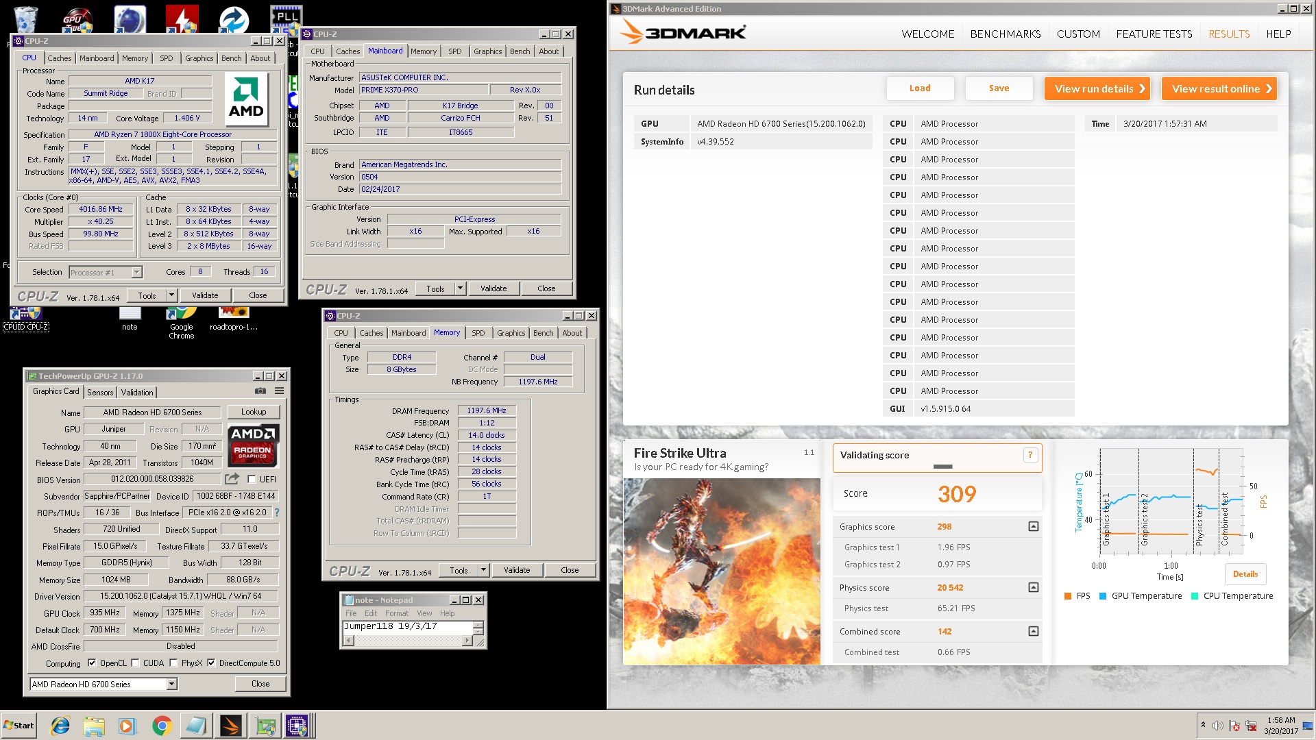
Task: Click the Notepad vertical scrollbar
Action: (x=478, y=628)
